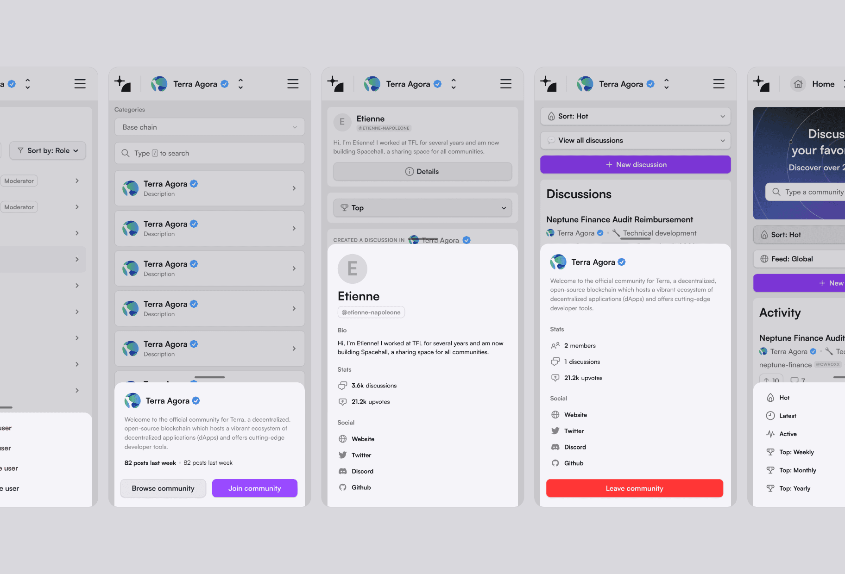Open hamburger menu in Sort by Role screen
The height and width of the screenshot is (574, 845).
(80, 84)
